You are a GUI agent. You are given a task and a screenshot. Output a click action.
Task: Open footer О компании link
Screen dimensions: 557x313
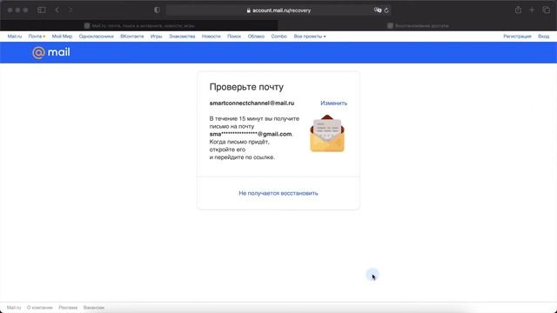[40, 307]
